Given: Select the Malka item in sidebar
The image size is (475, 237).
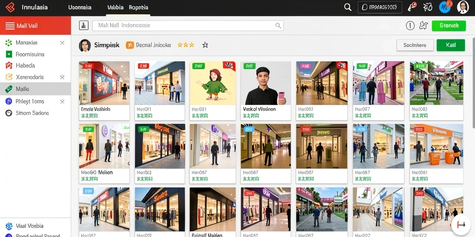Looking at the screenshot, I should coord(35,89).
